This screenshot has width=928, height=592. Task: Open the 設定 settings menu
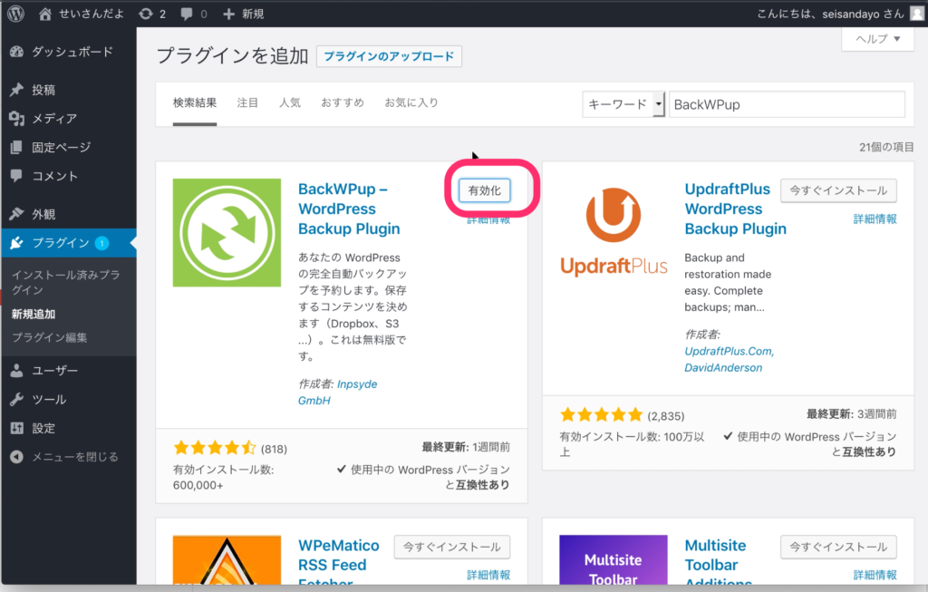point(43,428)
